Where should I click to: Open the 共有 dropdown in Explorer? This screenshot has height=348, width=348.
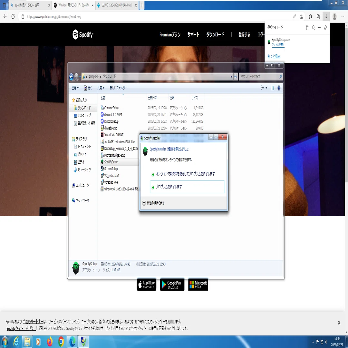point(101,88)
